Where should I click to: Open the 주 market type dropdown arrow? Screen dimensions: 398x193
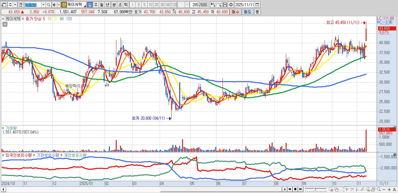(15, 5)
